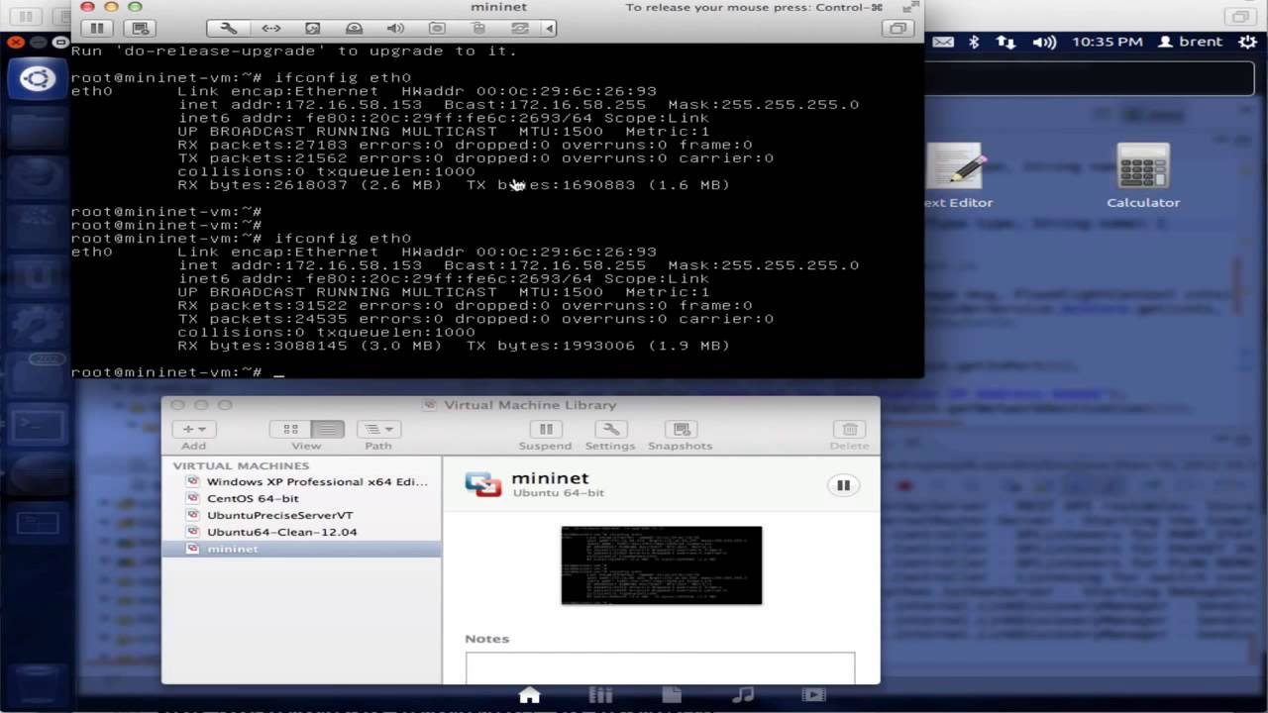Open the Add dropdown in VM Library
1268x713 pixels.
(x=194, y=429)
